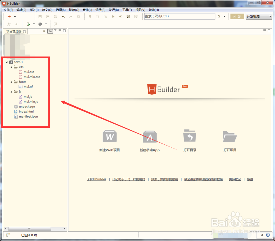Viewport: 275px width, 241px height.
Task: Click the grey browser globe icon
Action: pos(40,24)
